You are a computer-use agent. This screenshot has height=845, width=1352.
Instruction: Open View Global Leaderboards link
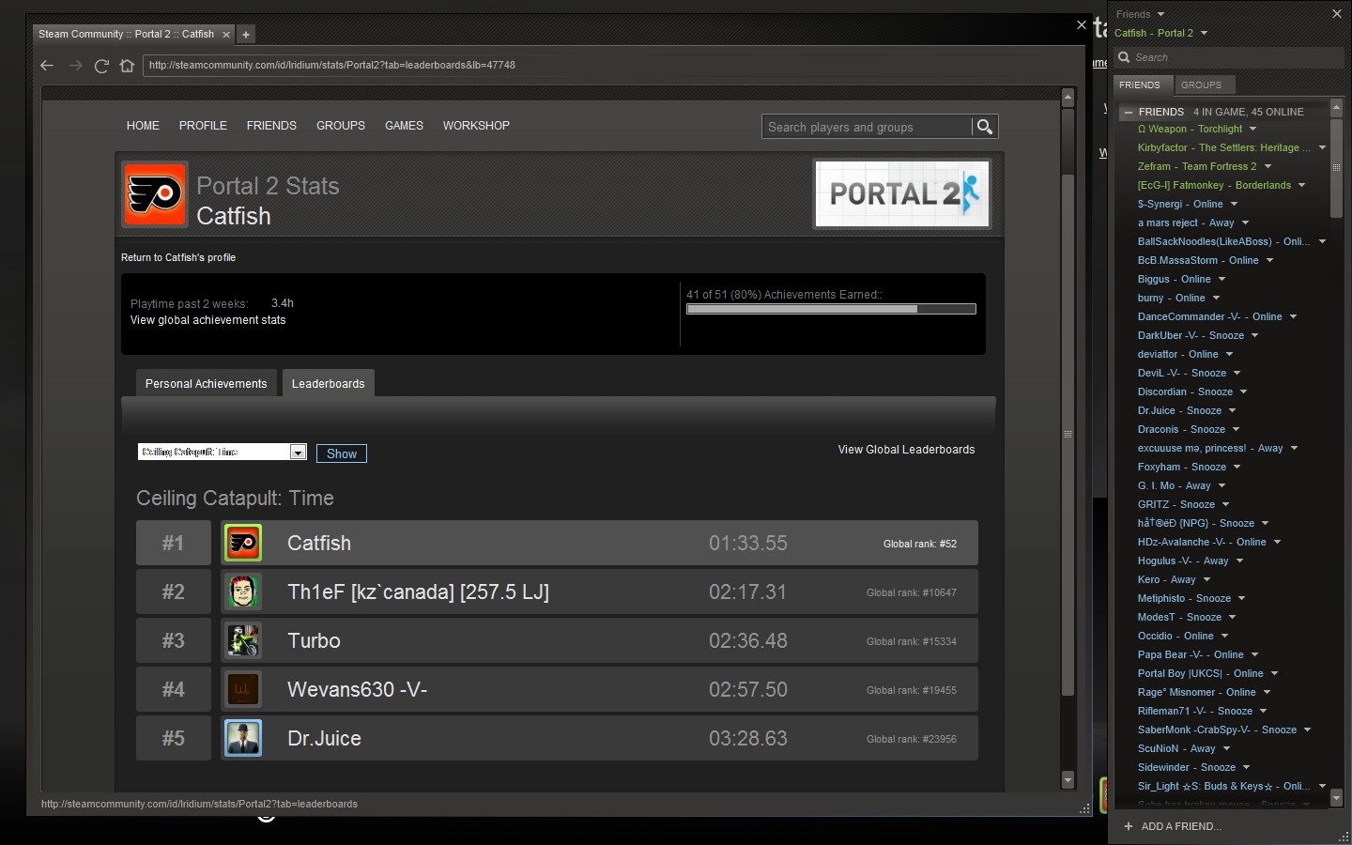[906, 450]
